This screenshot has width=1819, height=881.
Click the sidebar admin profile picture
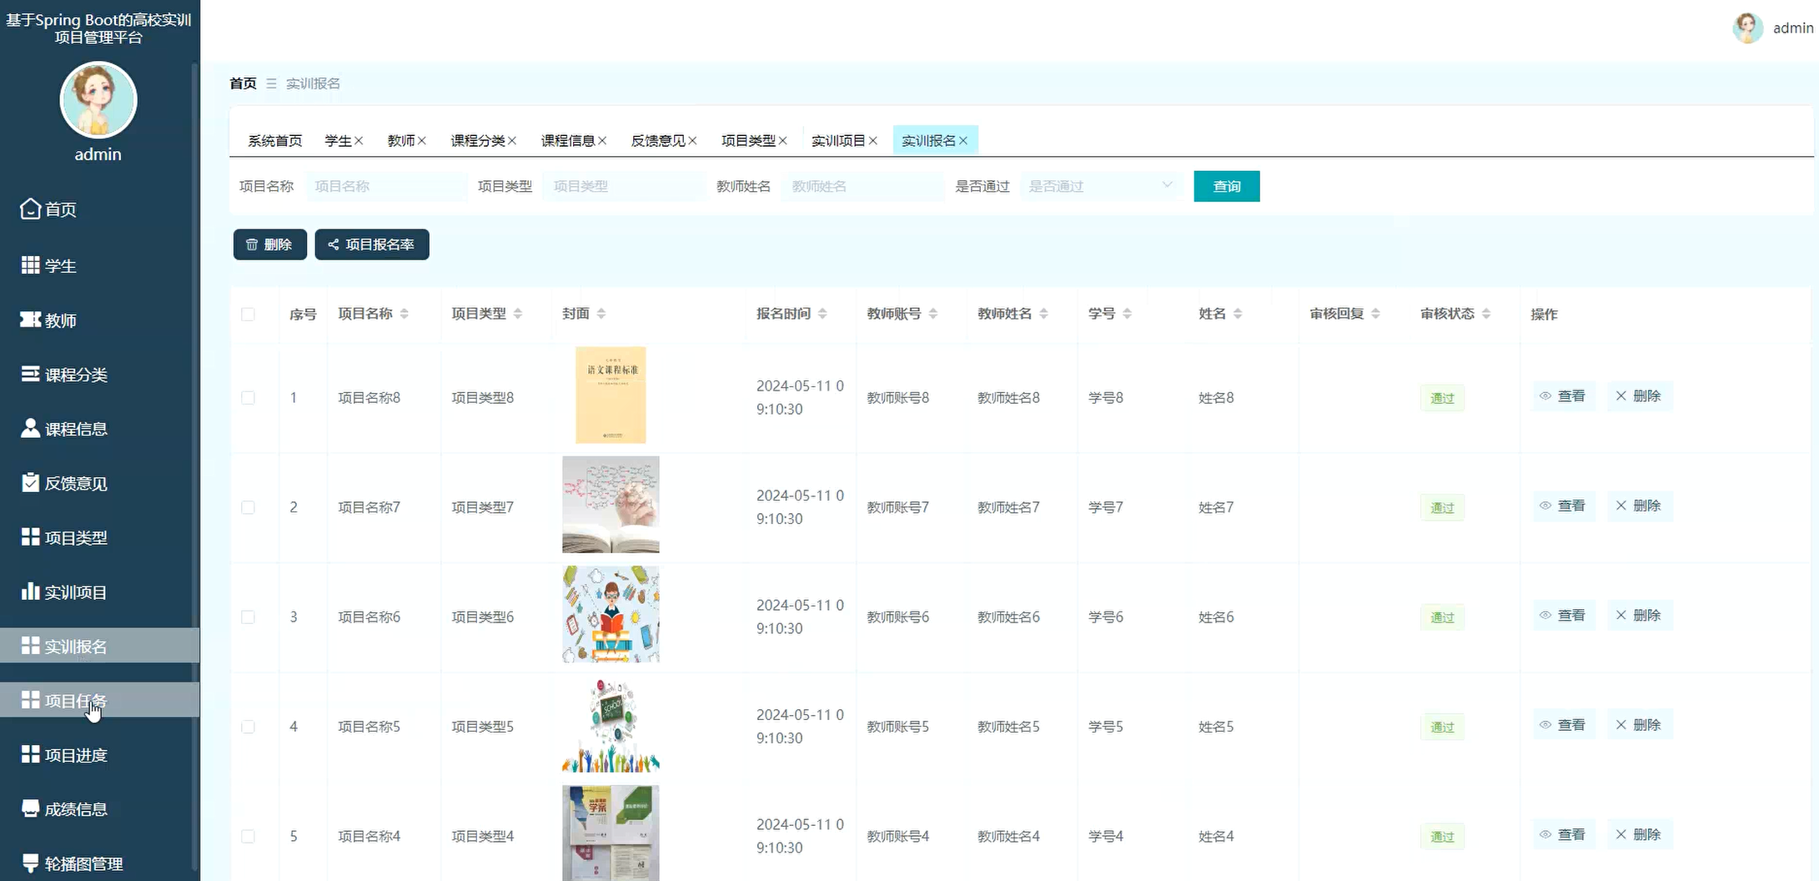point(98,100)
